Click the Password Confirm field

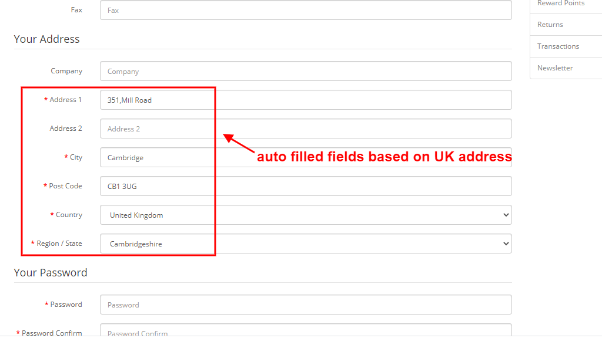pyautogui.click(x=305, y=332)
